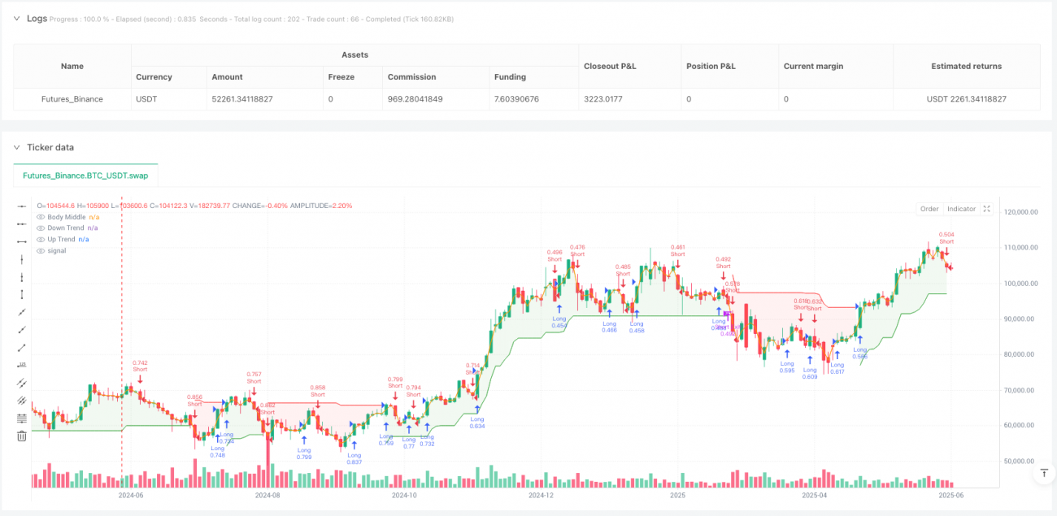
Task: Click the Order button on chart
Action: (929, 209)
